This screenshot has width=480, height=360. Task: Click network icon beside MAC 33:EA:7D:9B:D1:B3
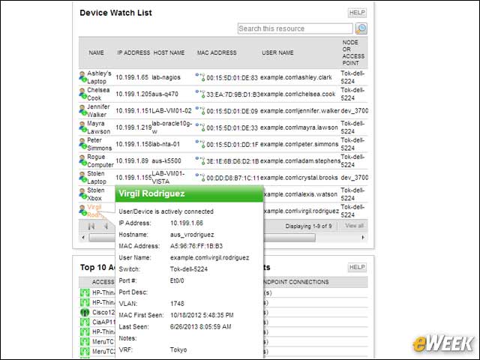[x=200, y=94]
